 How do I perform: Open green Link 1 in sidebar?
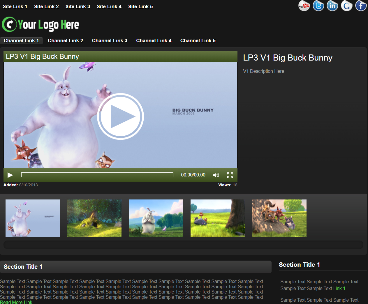339,288
